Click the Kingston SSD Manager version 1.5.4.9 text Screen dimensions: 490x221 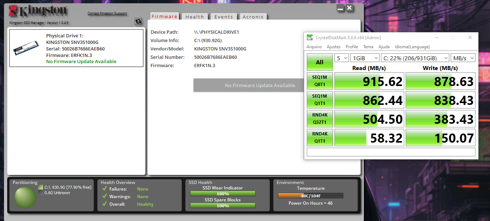pyautogui.click(x=39, y=23)
